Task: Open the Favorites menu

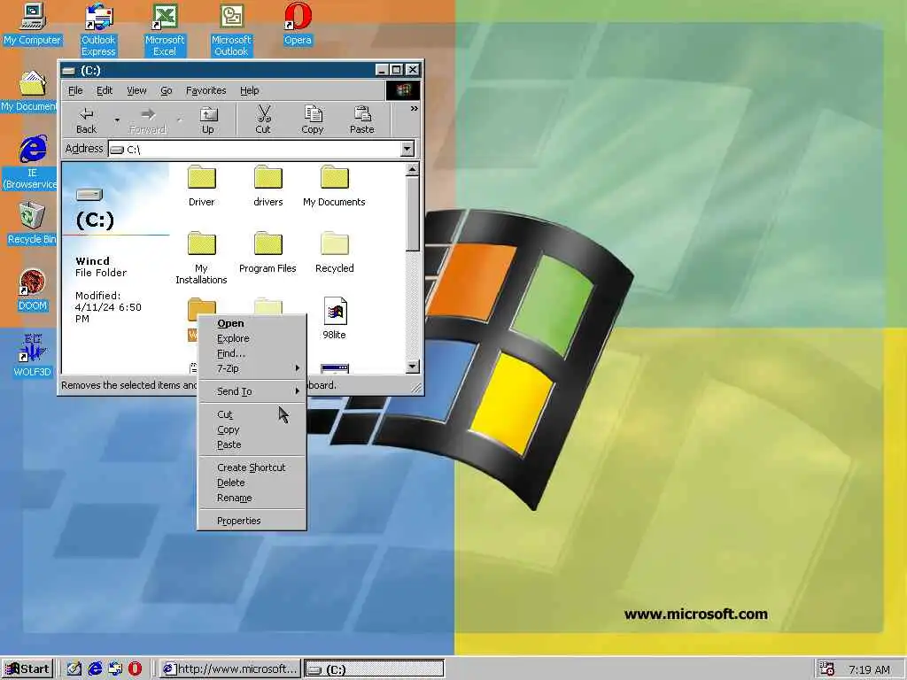Action: (x=205, y=91)
